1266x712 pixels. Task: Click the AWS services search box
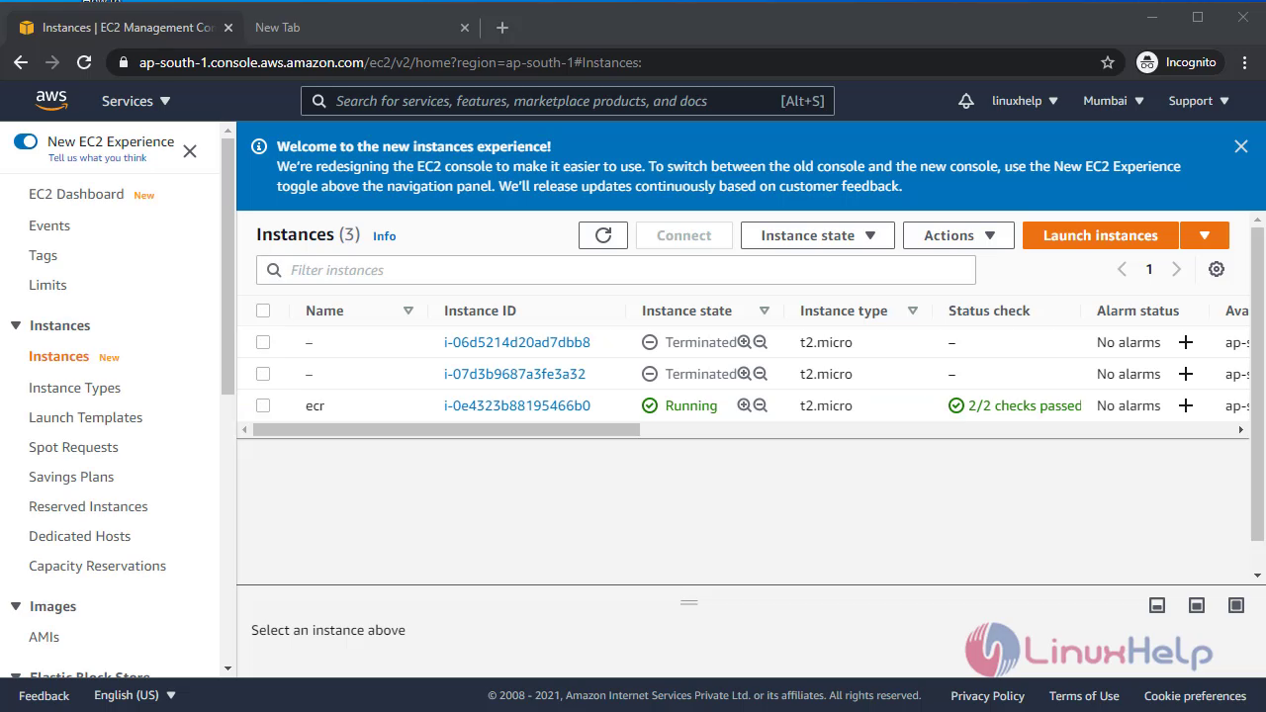(x=568, y=101)
